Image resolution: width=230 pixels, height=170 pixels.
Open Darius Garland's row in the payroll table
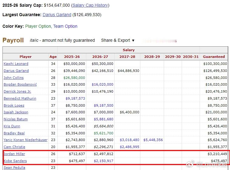click(16, 71)
